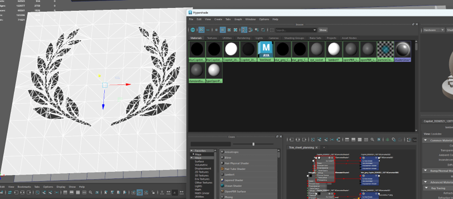Toggle reverse sort order in Browser toolbar
Viewport: 453px width, 199px height.
[x=263, y=30]
